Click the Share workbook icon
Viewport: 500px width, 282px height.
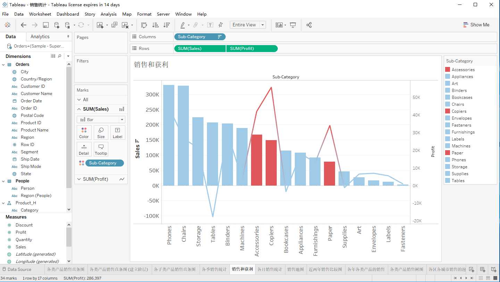point(309,25)
